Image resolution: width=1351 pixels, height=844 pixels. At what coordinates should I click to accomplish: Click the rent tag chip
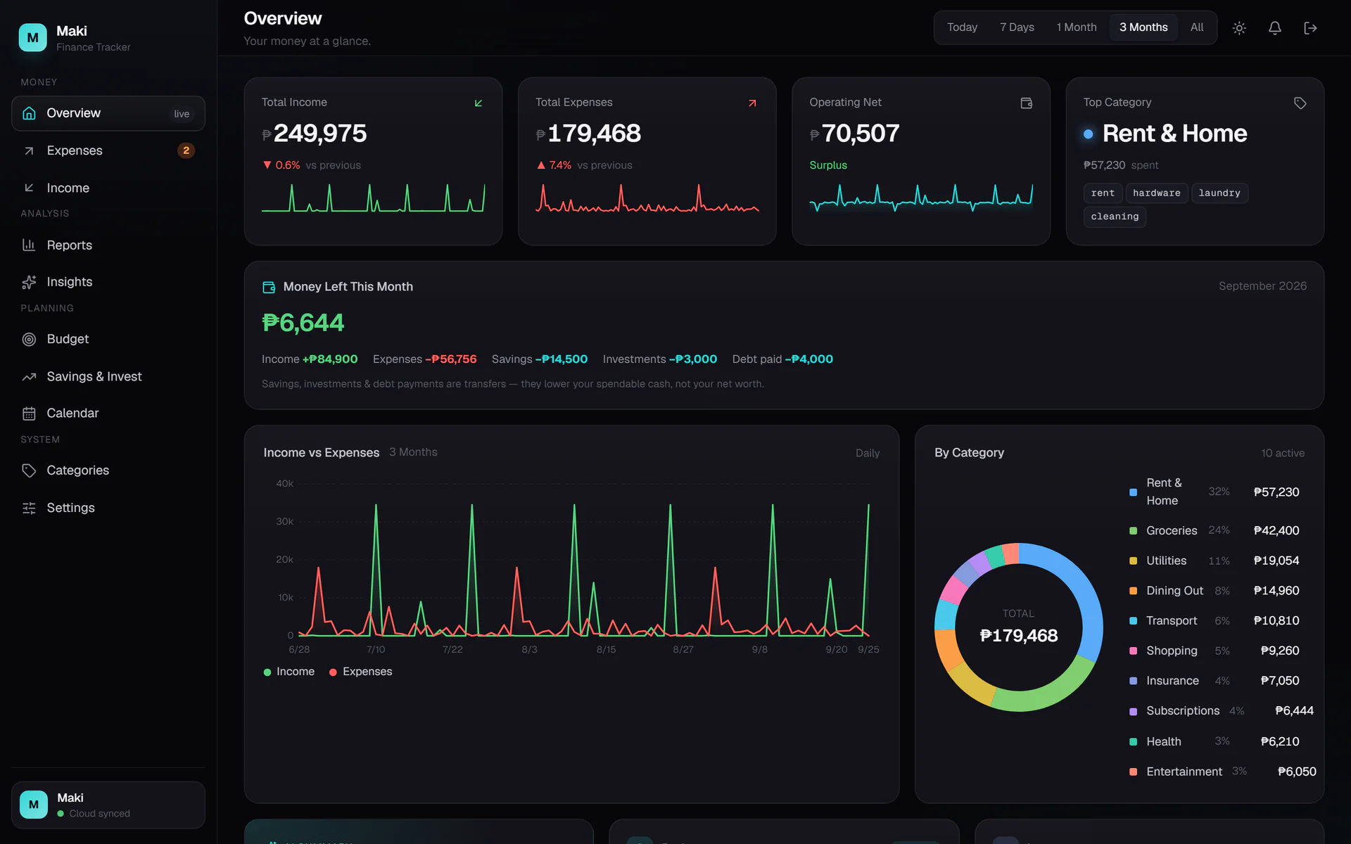[1103, 193]
